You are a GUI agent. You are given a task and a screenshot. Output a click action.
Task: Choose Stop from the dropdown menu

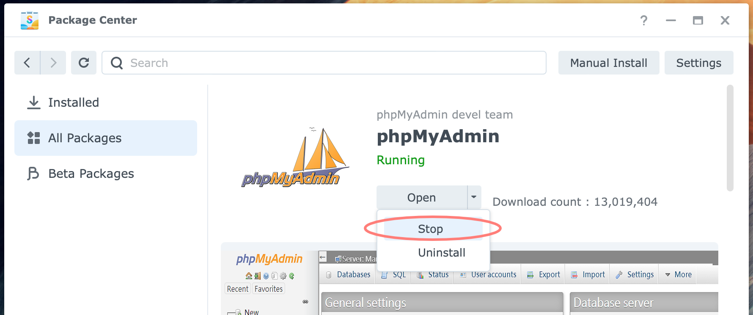point(433,229)
